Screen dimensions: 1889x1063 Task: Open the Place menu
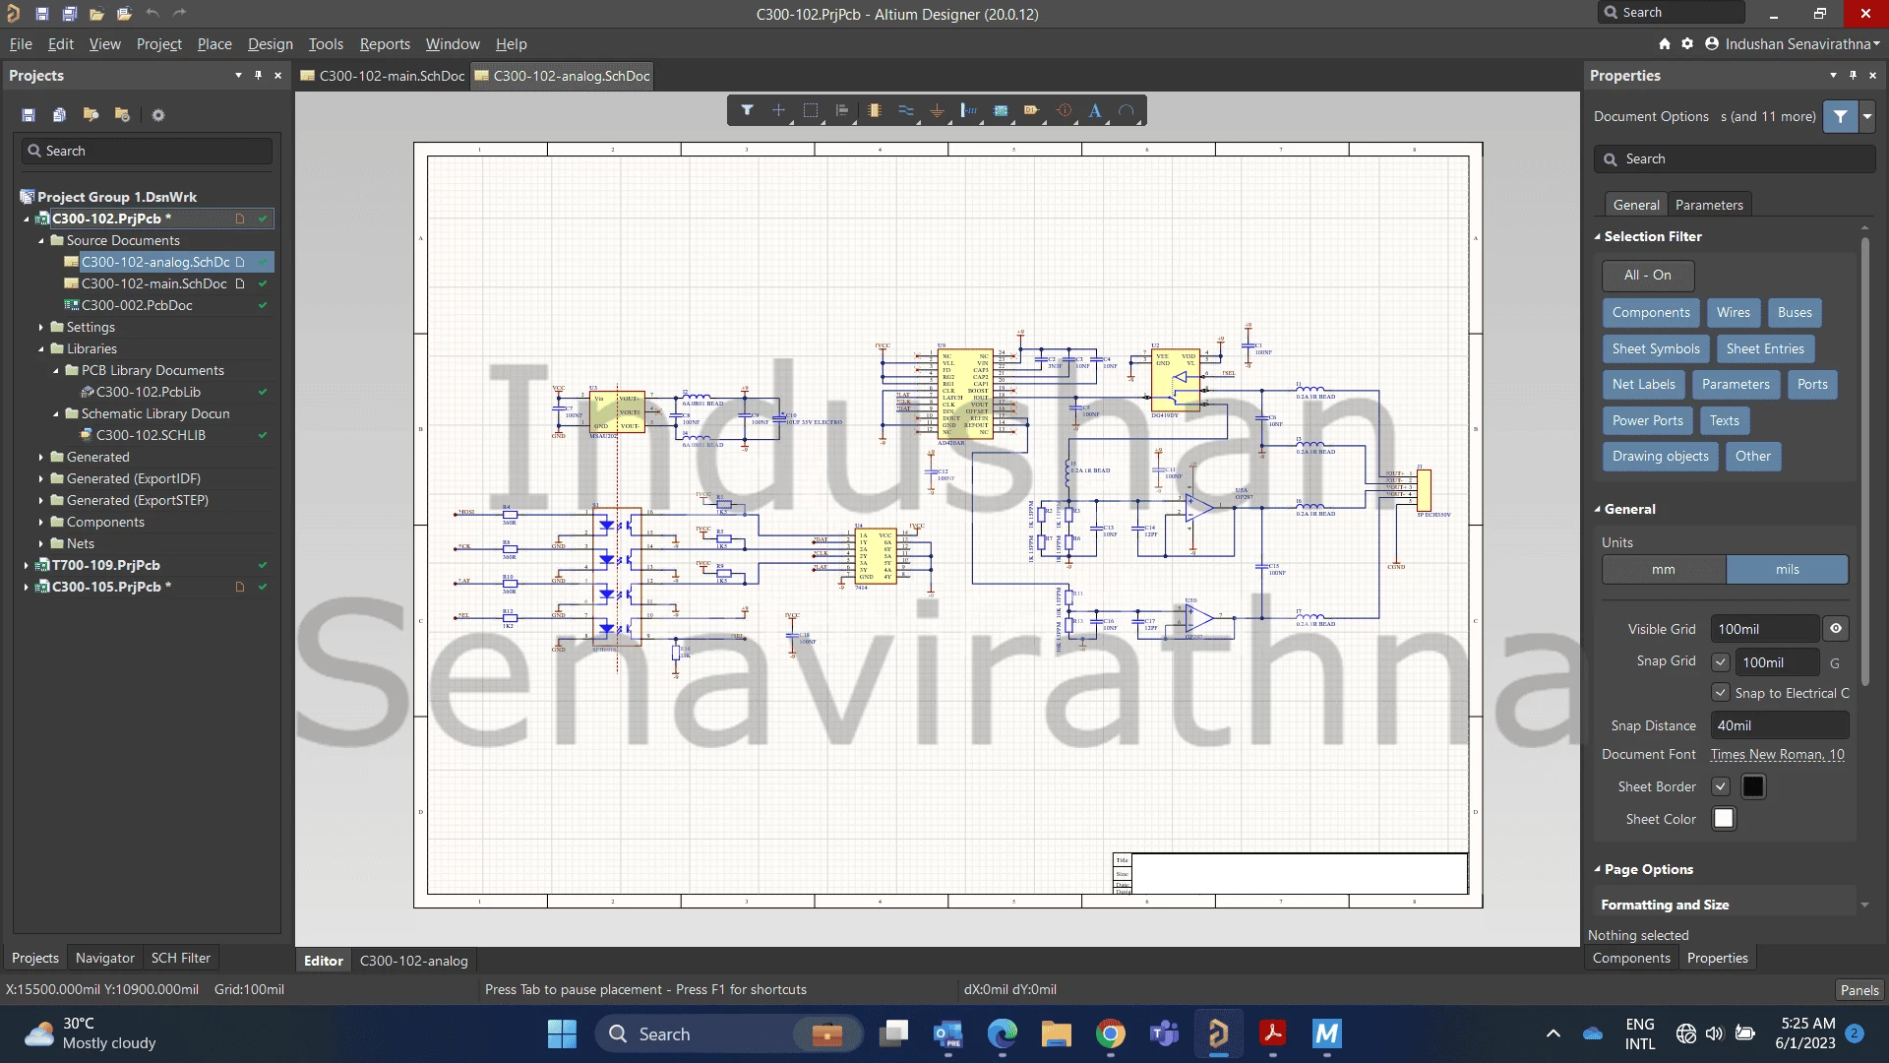tap(214, 44)
